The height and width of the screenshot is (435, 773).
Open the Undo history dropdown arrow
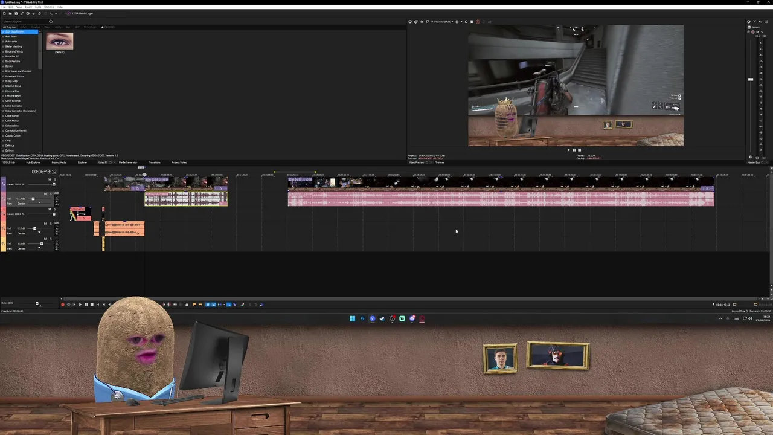point(56,13)
